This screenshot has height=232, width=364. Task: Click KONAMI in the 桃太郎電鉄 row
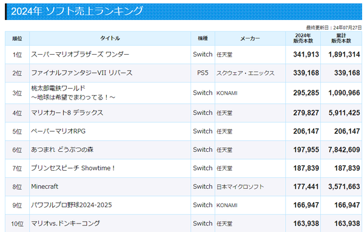[x=227, y=93]
